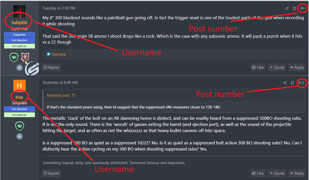Open Sigmanx's profile from the likes bar
This screenshot has height=180, width=309.
(59, 54)
